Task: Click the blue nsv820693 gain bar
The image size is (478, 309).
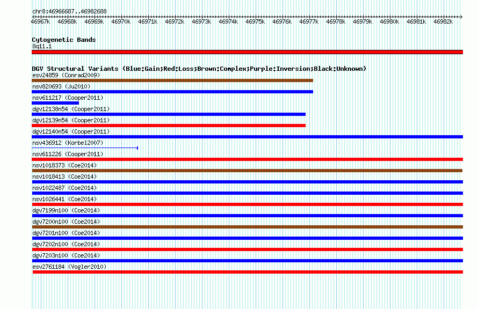Action: [x=172, y=92]
